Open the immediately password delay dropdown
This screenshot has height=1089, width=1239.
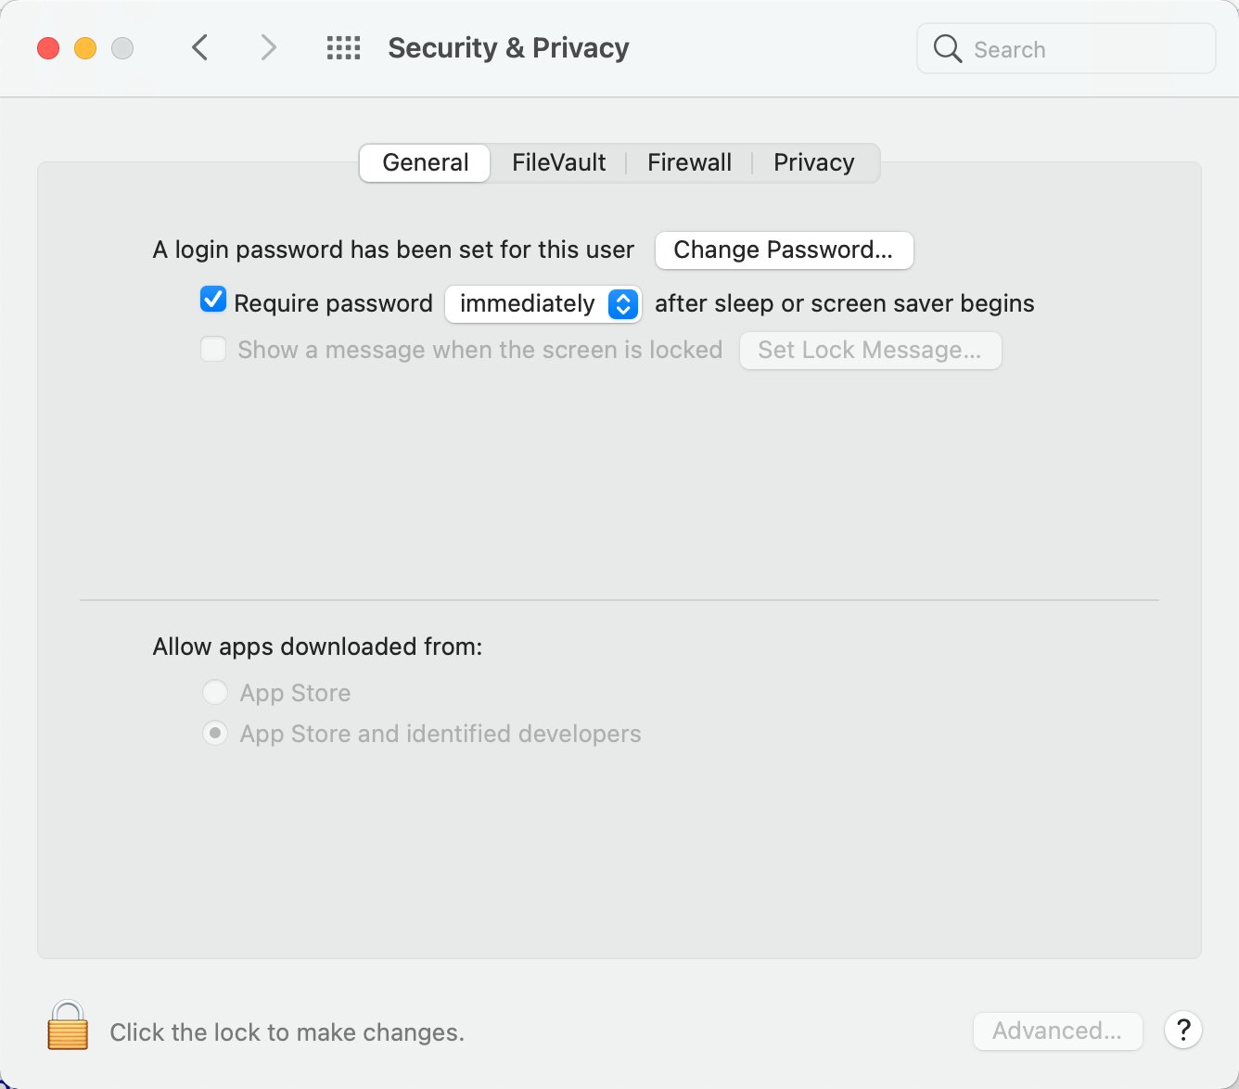(x=543, y=304)
